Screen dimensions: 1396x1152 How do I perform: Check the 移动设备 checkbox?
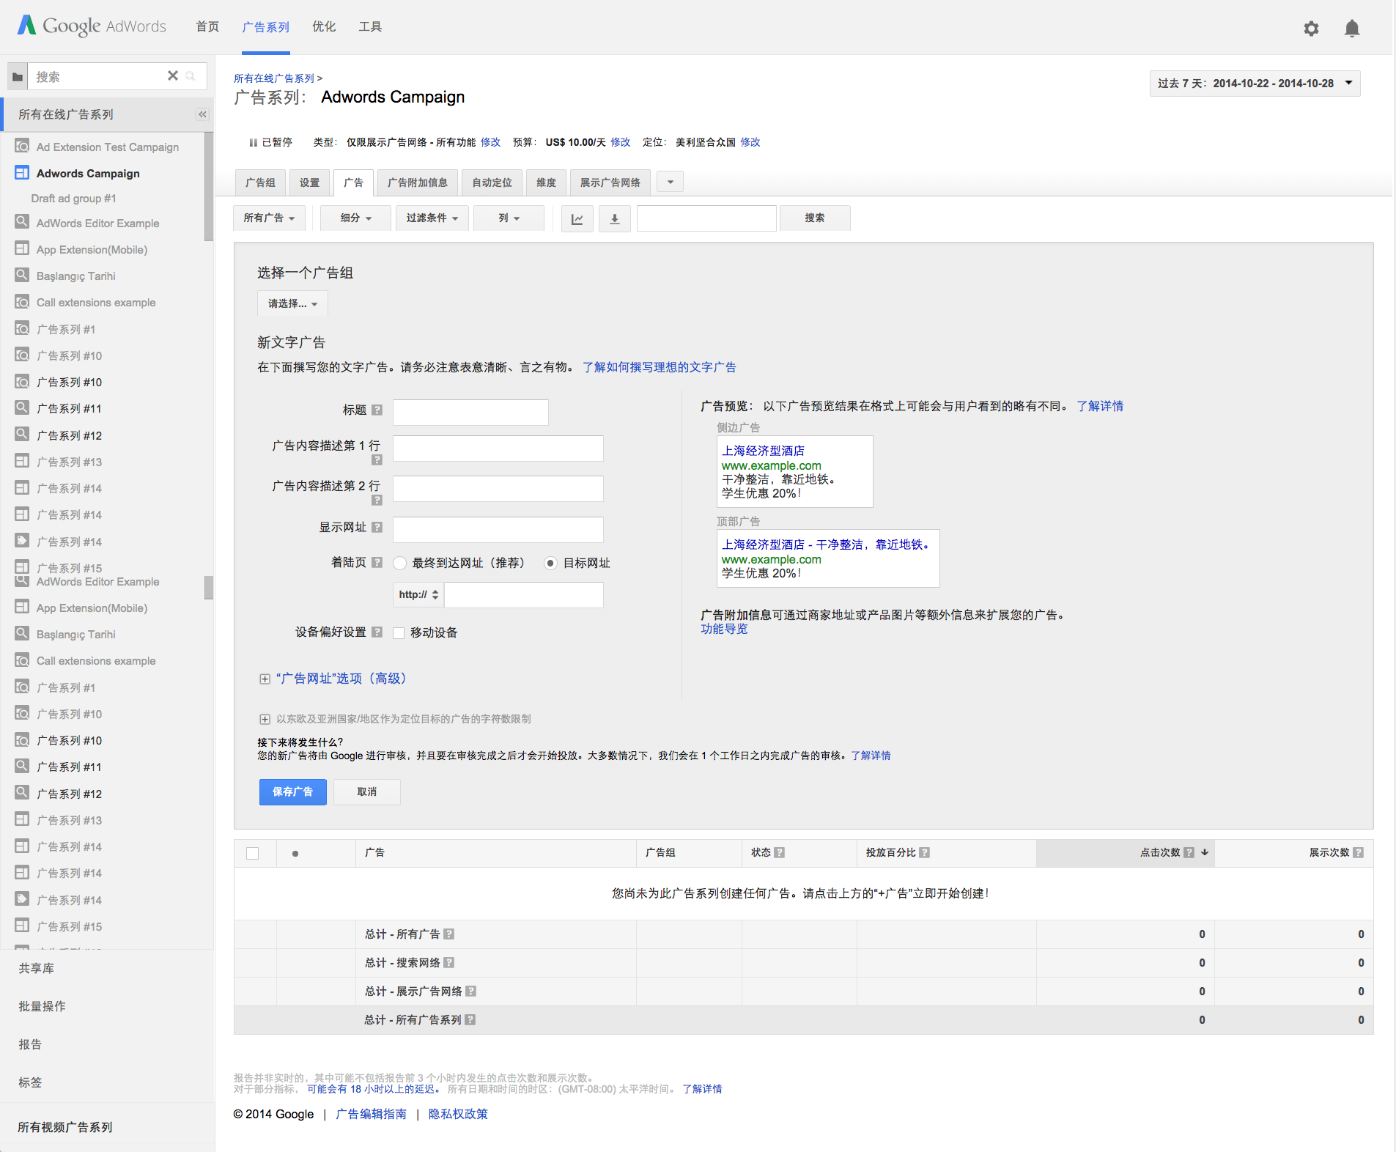[399, 633]
